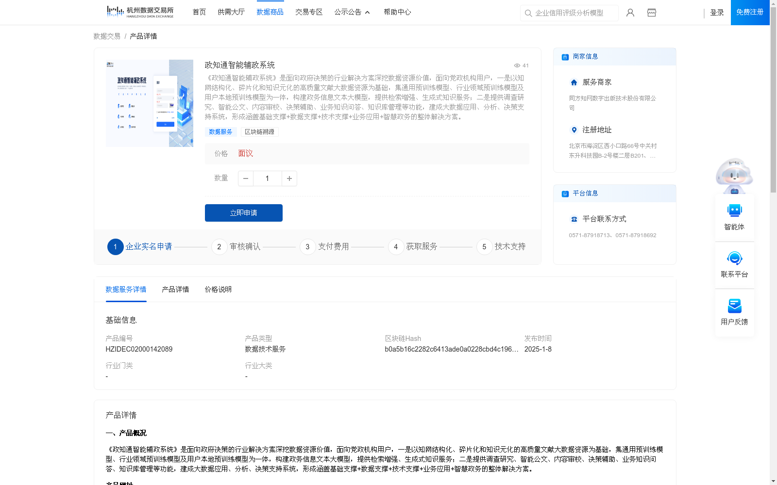Open 交易专区 navigation item
777x485 pixels.
309,12
